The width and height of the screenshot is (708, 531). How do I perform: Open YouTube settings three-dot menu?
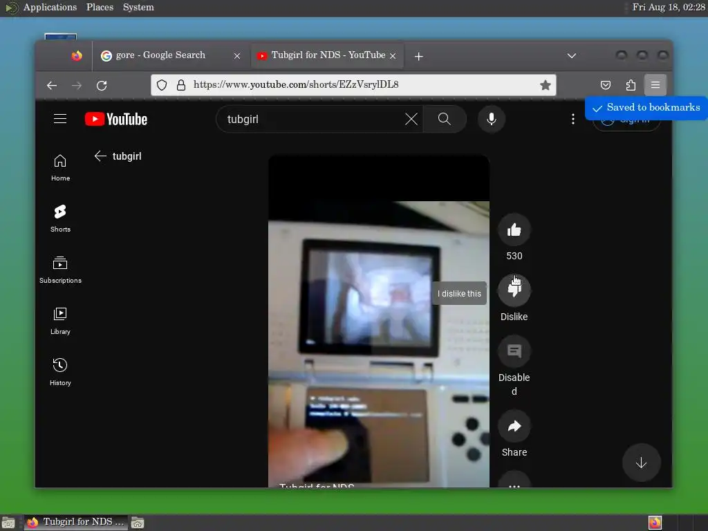point(573,119)
